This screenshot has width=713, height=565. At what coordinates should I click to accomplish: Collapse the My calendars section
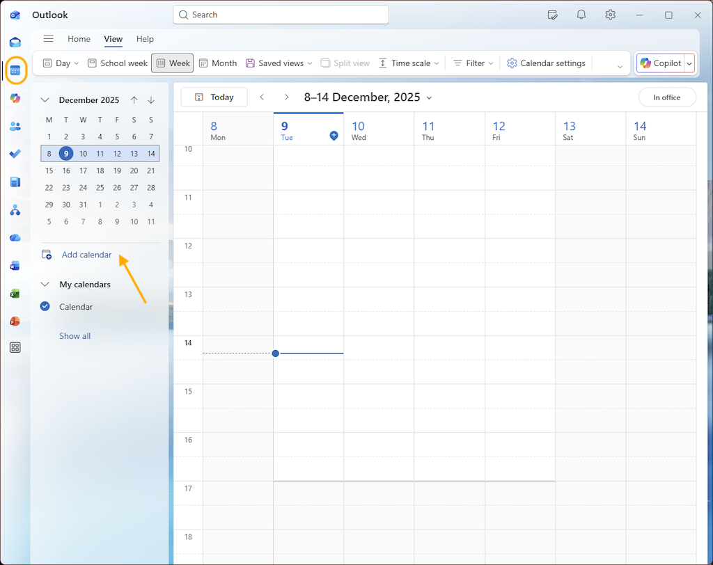pos(45,284)
